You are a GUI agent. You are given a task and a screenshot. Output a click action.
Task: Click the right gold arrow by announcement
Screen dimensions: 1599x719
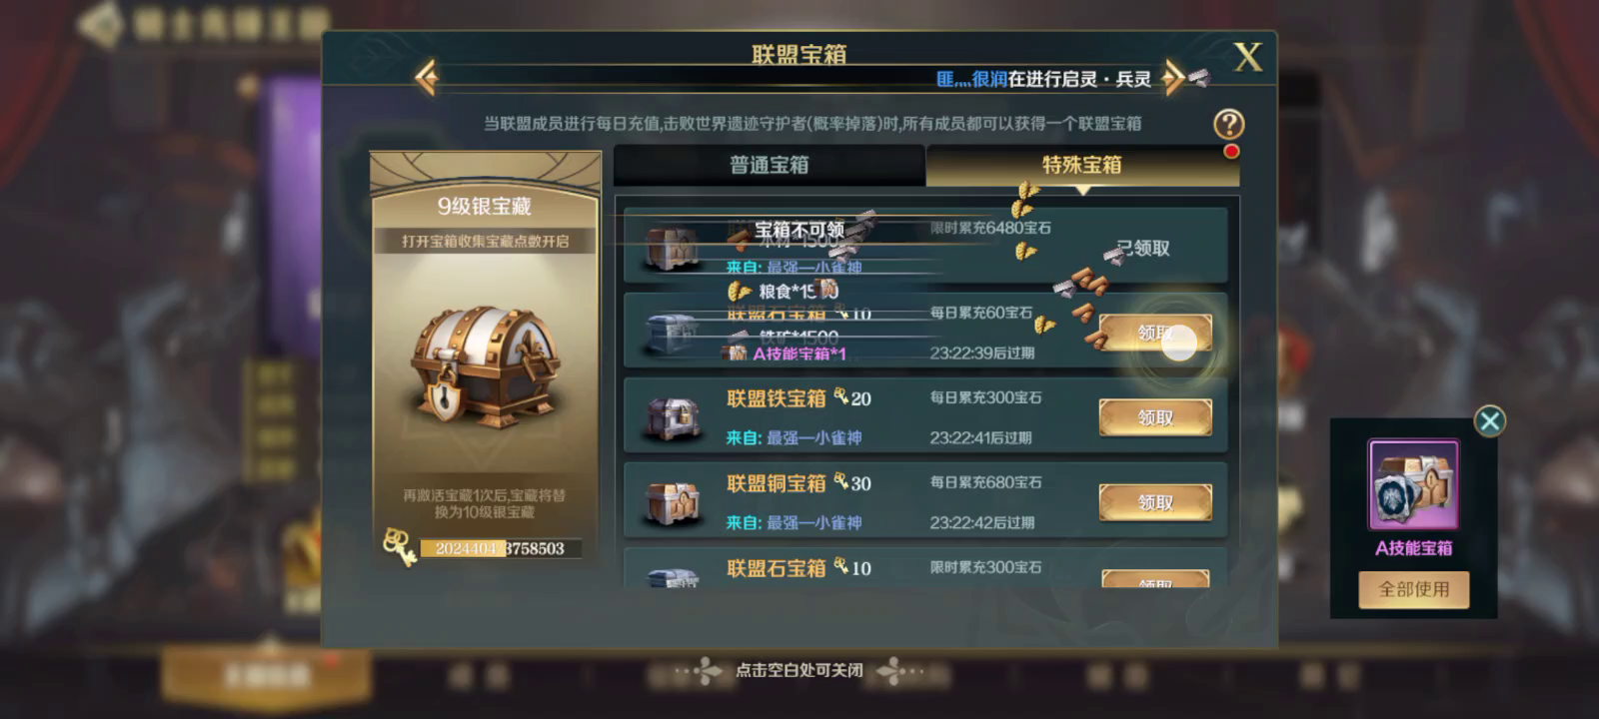tap(1172, 77)
